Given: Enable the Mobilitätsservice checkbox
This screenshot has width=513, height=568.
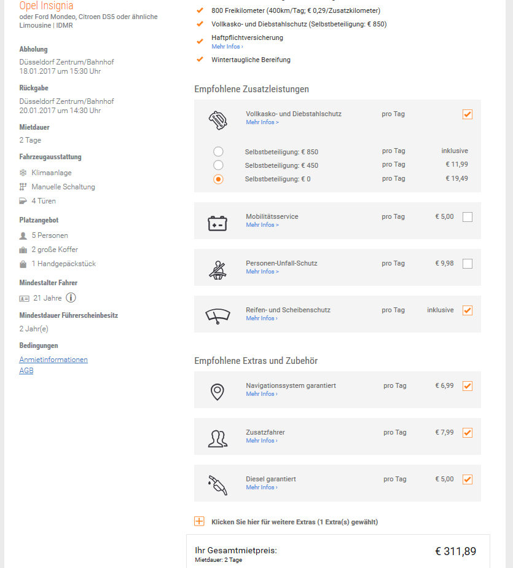Looking at the screenshot, I should click(468, 217).
